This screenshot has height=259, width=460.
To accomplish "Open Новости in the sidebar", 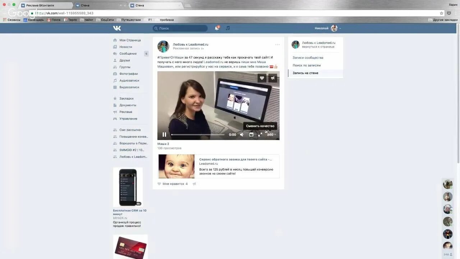I will click(x=126, y=47).
